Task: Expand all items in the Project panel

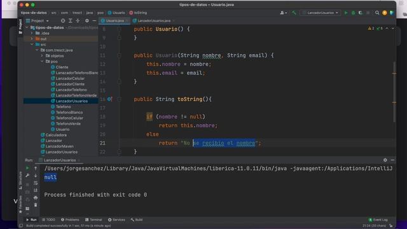Action: coord(71,21)
